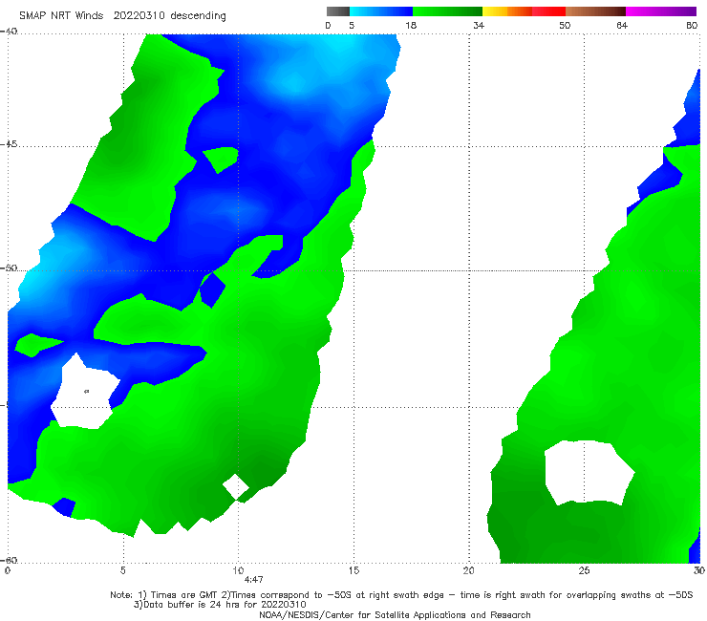Click the color bar label '50'
The height and width of the screenshot is (621, 707).
(565, 26)
